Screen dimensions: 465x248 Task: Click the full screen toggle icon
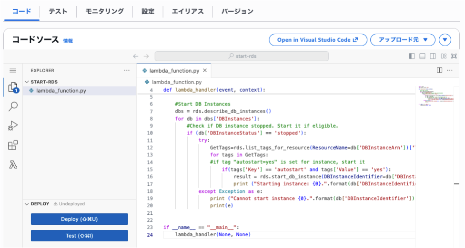click(454, 56)
